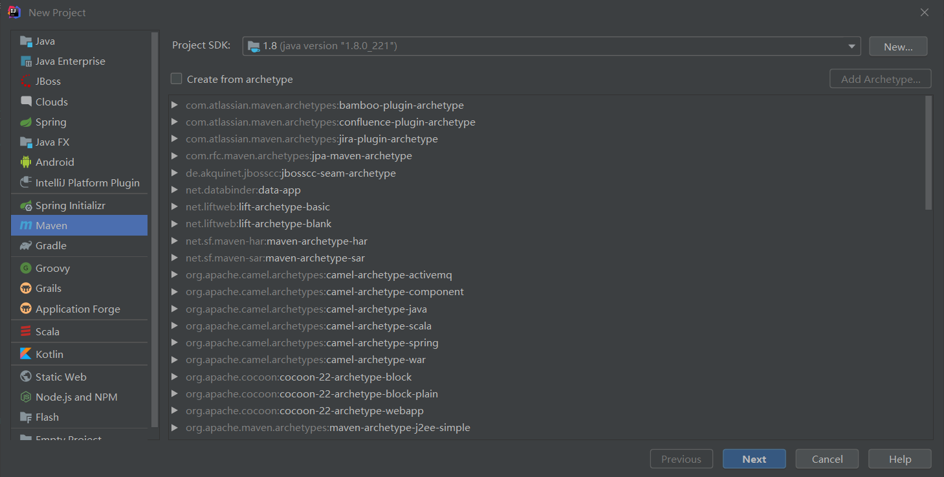Expand jira-plugin-archetype node

pos(175,139)
